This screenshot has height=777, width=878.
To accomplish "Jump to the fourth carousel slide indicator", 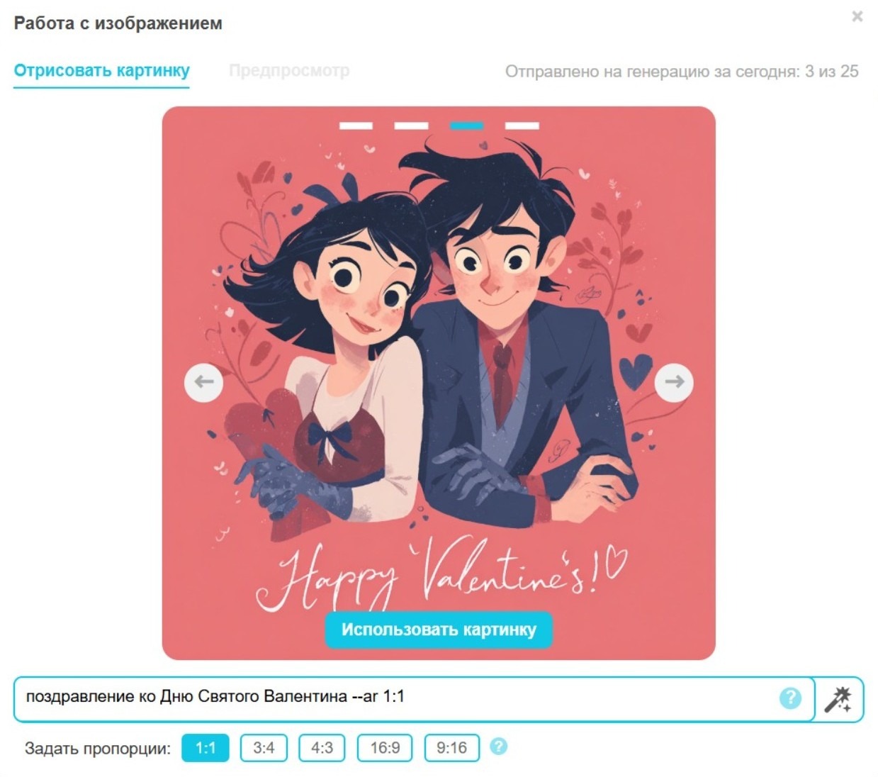I will (x=522, y=126).
